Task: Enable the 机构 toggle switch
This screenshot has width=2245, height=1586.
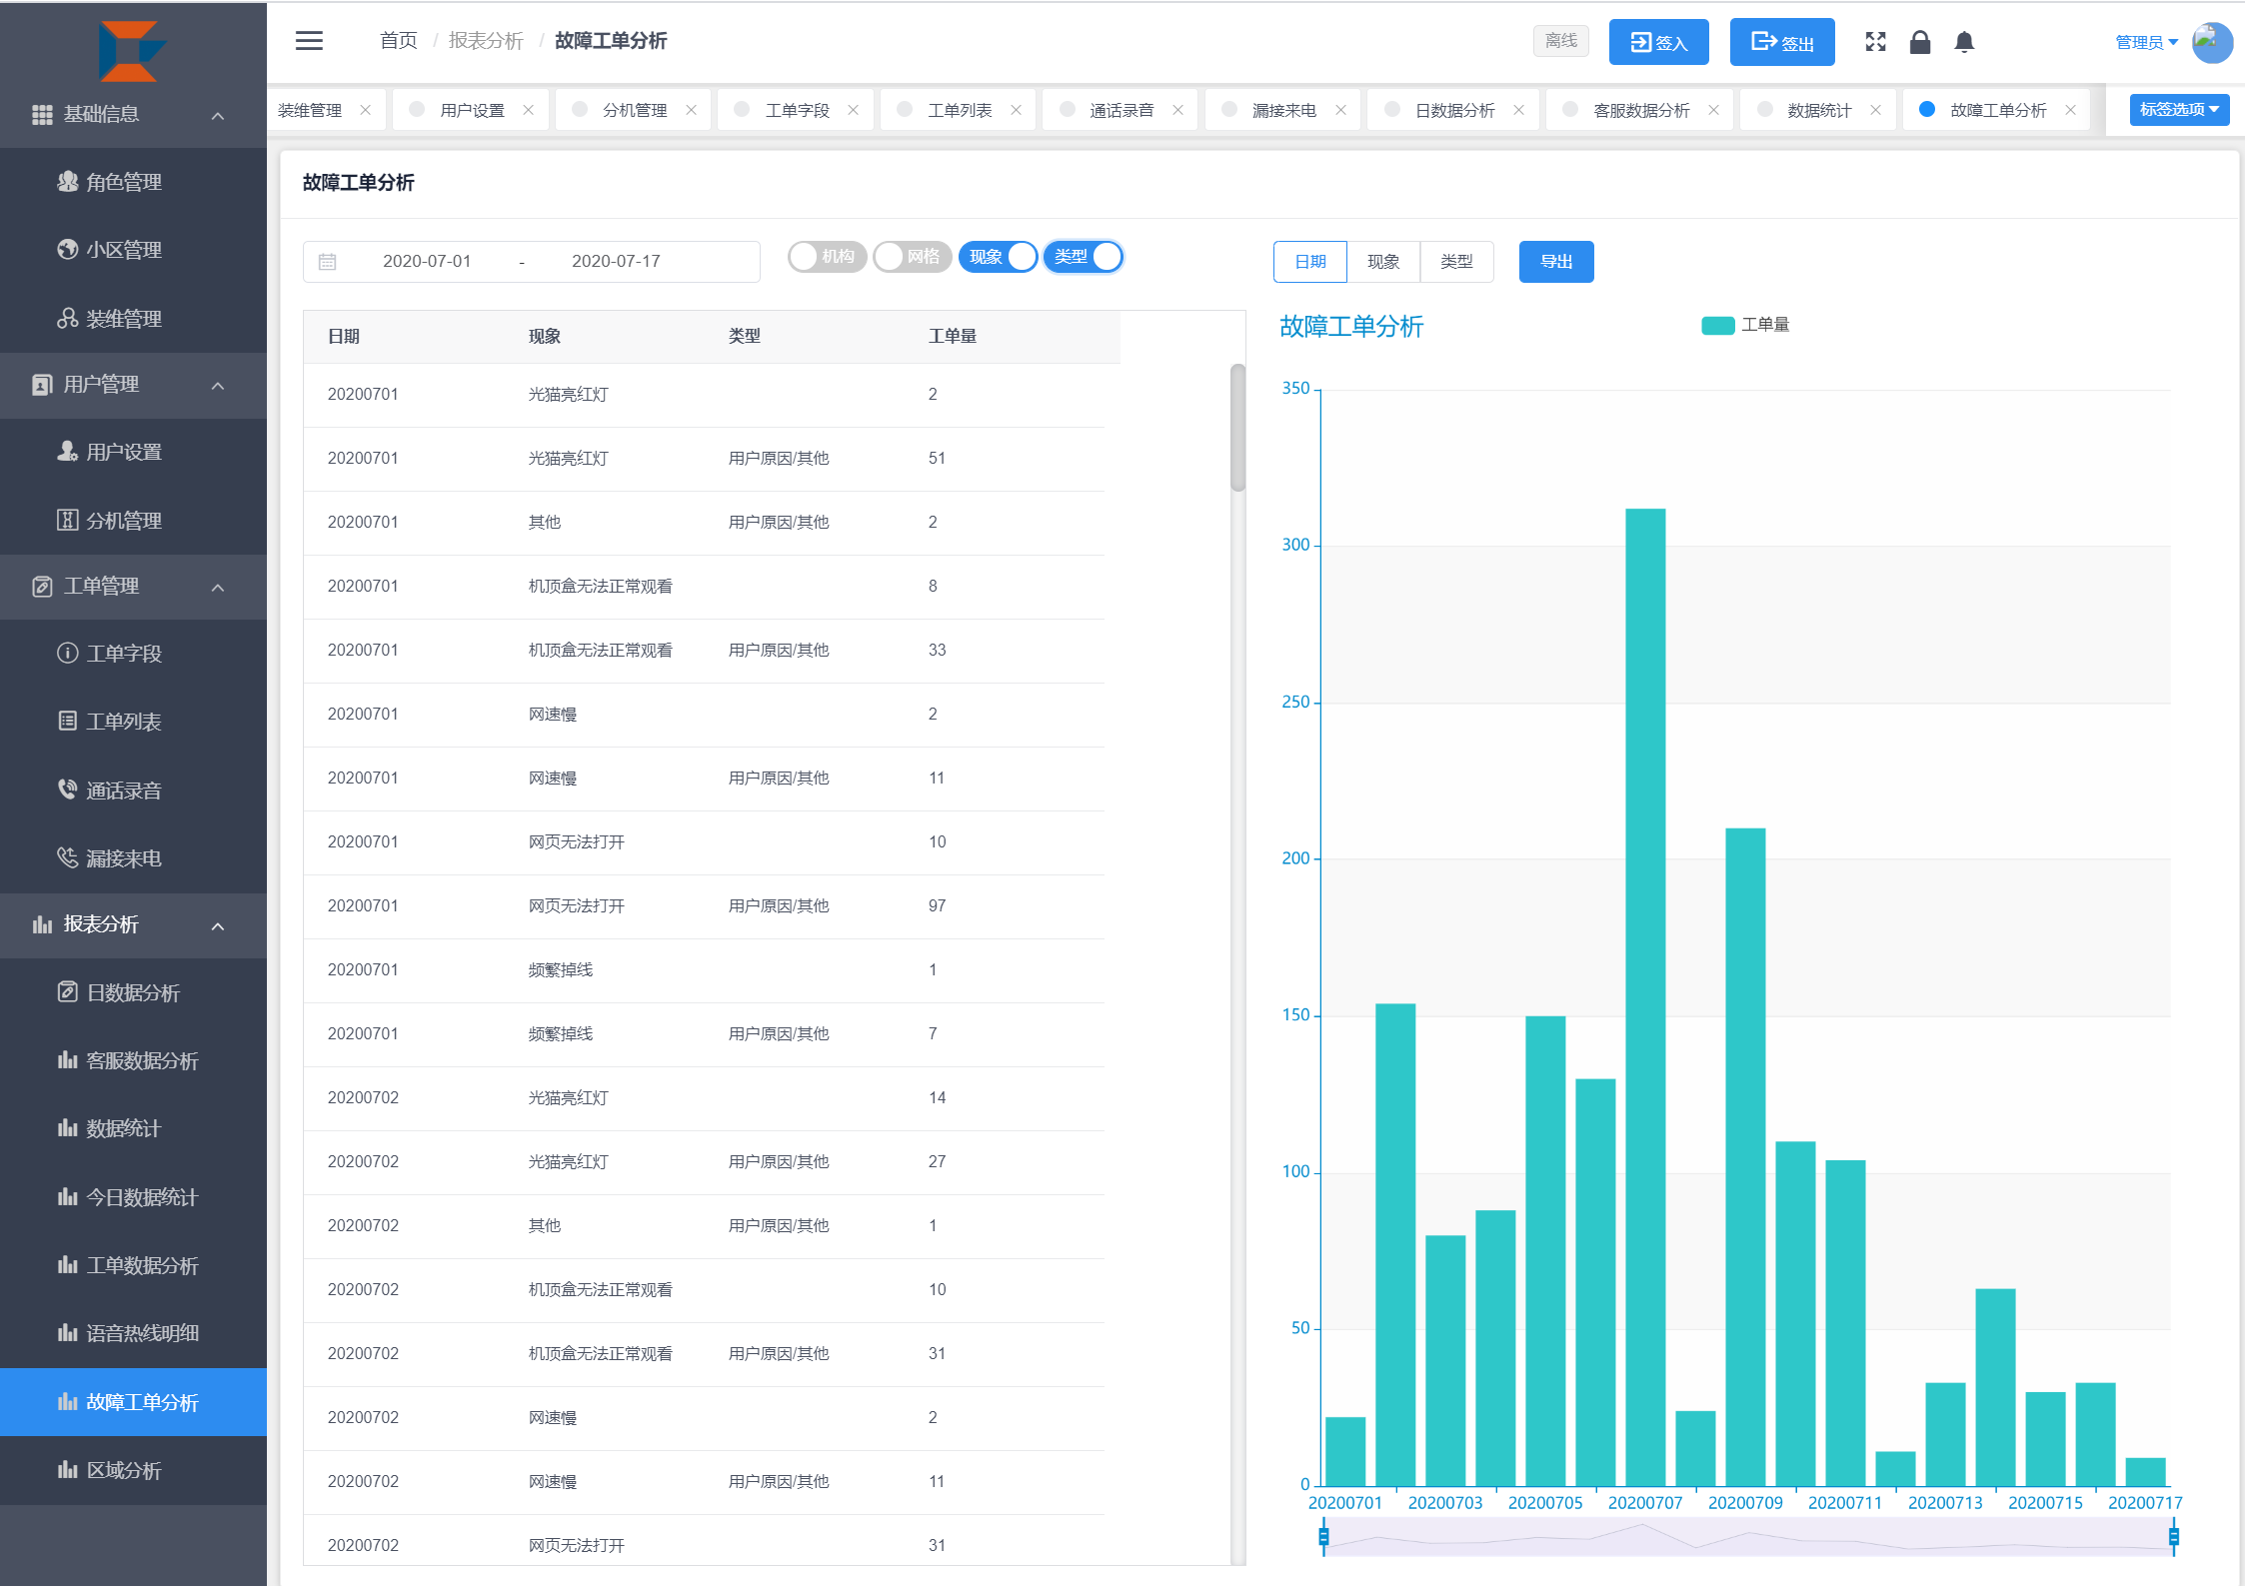Action: [826, 257]
